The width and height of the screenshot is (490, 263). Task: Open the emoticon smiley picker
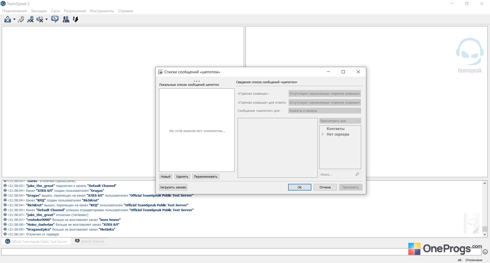coord(485,252)
